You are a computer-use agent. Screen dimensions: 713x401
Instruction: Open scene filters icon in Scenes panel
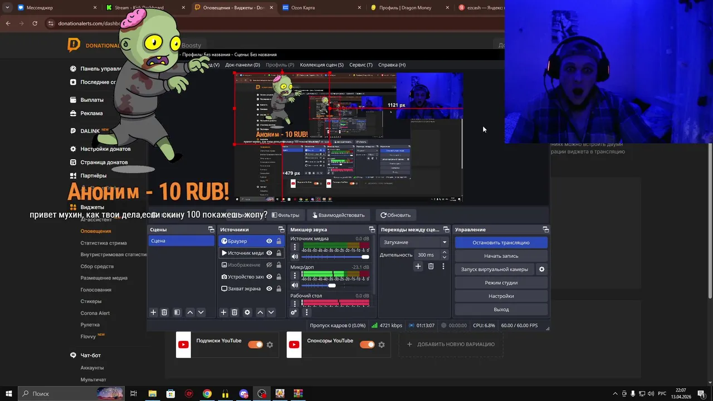click(x=177, y=312)
